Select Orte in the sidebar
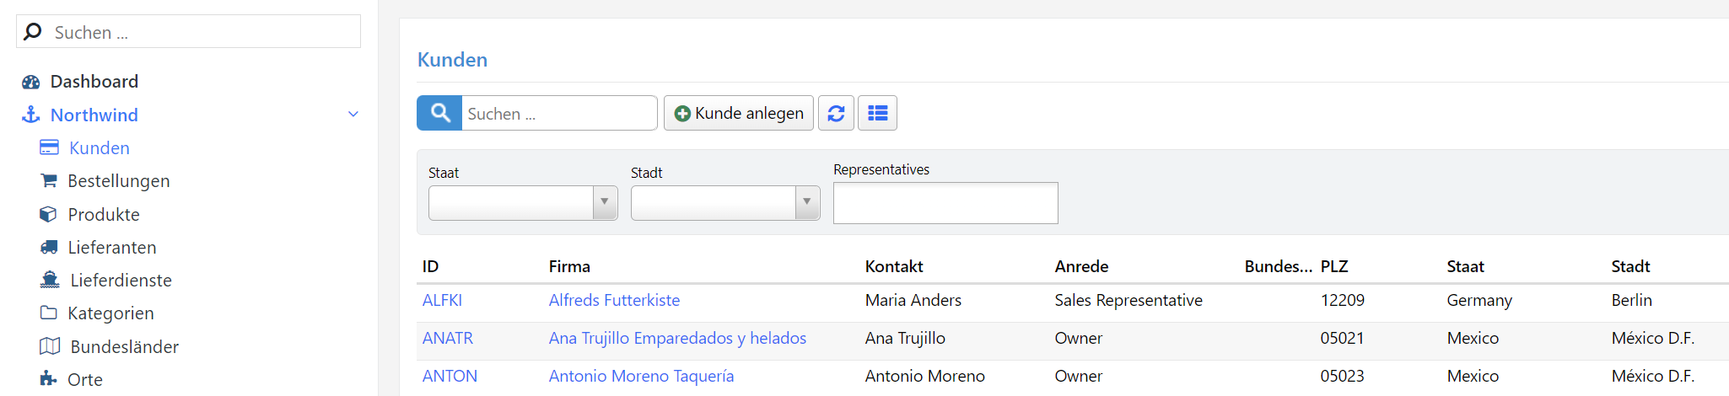This screenshot has width=1729, height=396. pyautogui.click(x=84, y=380)
